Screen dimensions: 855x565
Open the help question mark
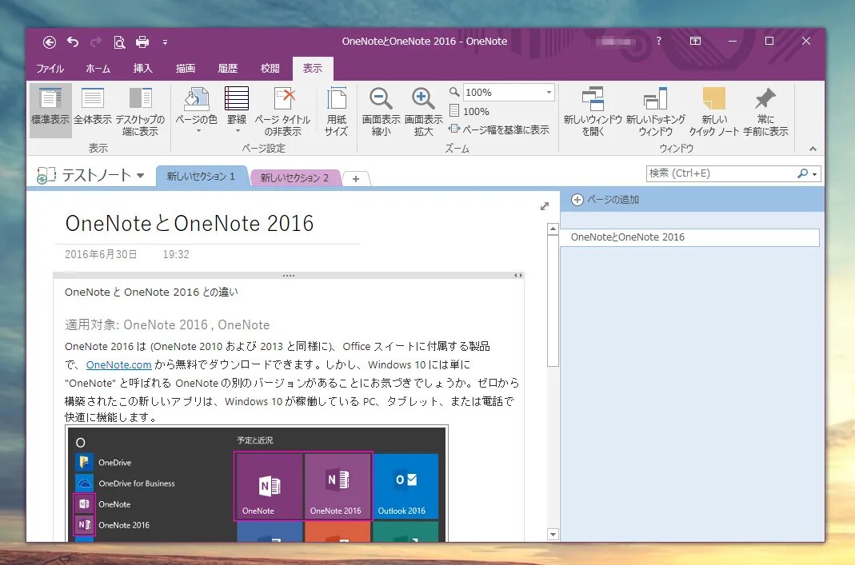click(659, 41)
